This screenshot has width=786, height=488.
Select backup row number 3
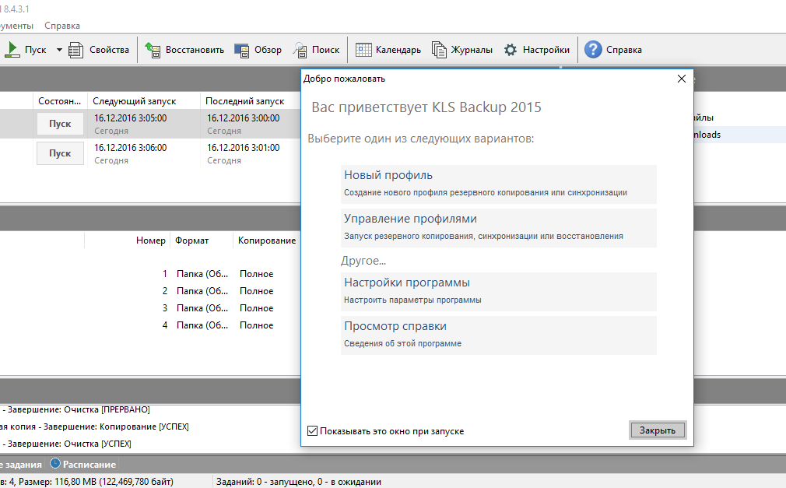click(x=150, y=308)
